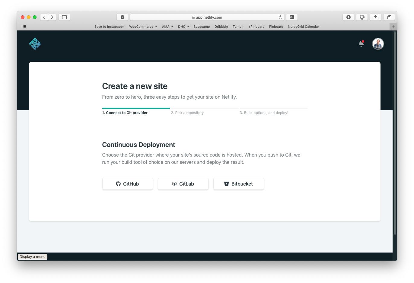Open the Dribbble bookmark

click(221, 27)
